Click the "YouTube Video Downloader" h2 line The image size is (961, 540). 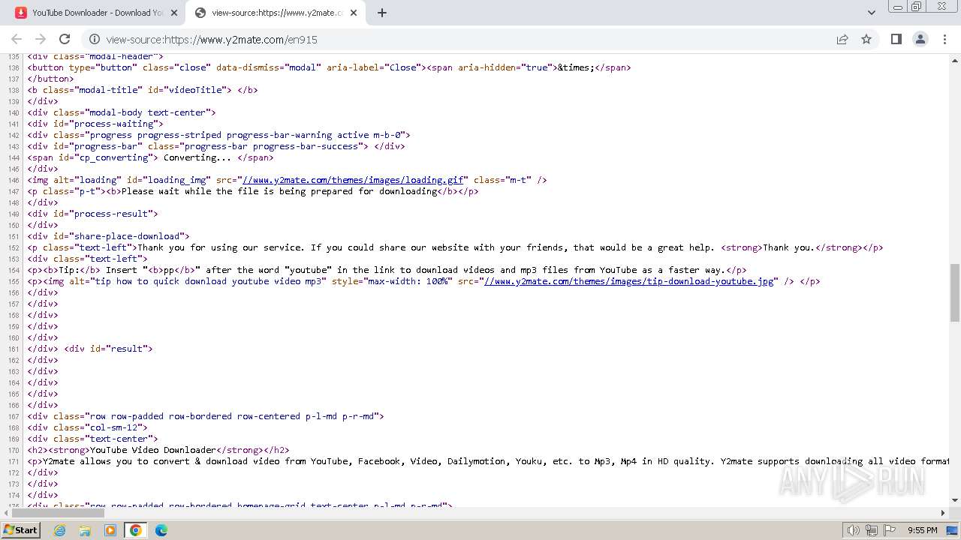point(158,450)
